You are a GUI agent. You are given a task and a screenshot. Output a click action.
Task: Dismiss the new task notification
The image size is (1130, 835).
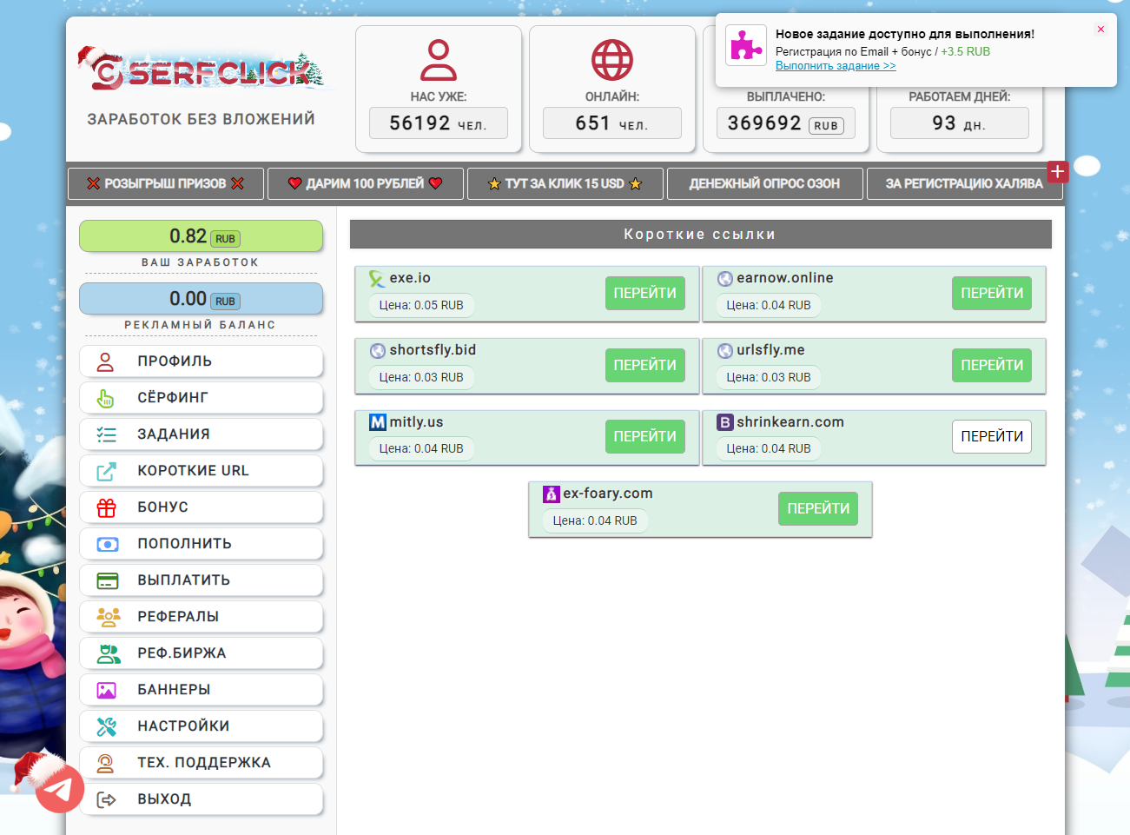[x=1100, y=29]
